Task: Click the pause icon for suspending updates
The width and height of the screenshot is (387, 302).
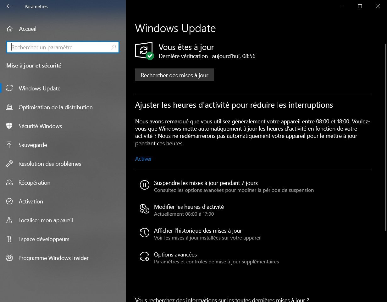Action: point(144,185)
